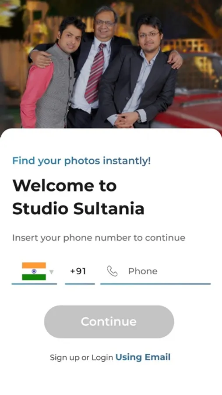
Task: Select the +91 country code field
Action: tap(80, 271)
